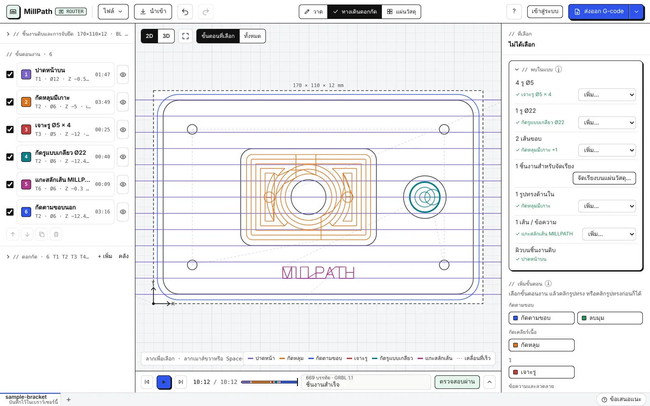Select the sample-bracket document tab
Screen dimensions: 650x406
tap(30, 399)
